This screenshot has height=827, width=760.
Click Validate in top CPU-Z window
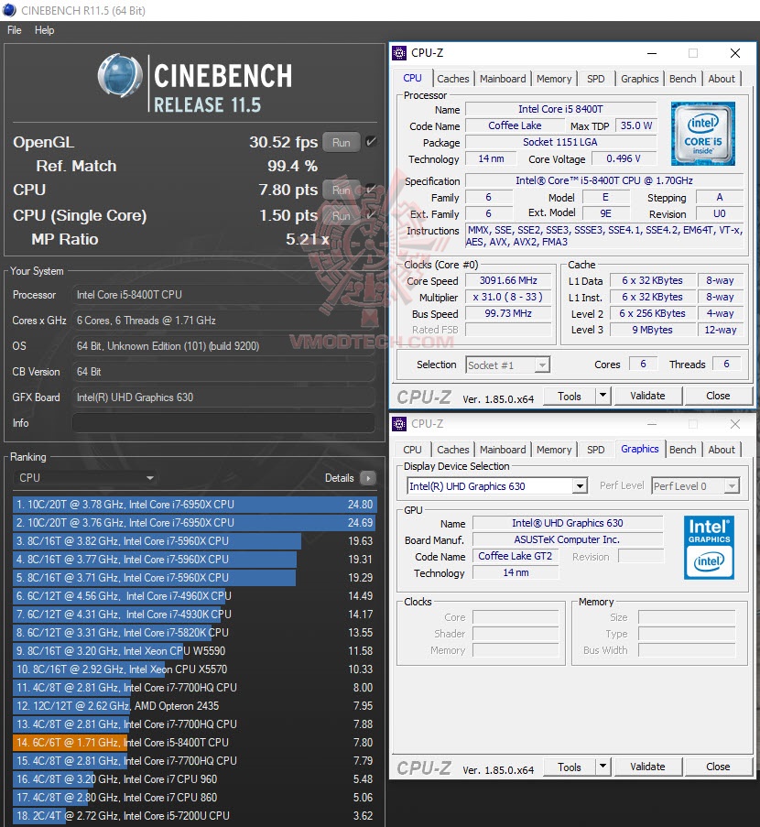pyautogui.click(x=647, y=396)
